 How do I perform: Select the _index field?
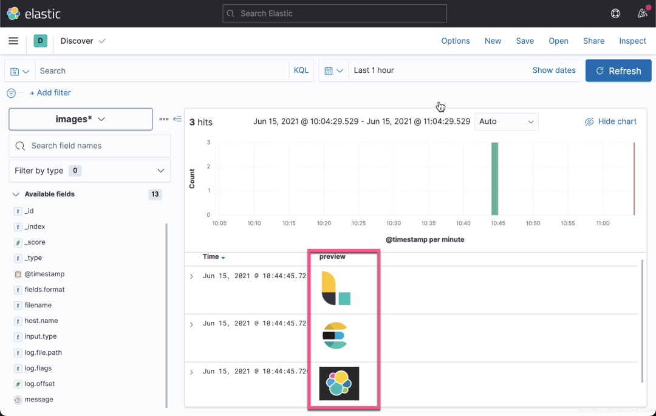(35, 227)
